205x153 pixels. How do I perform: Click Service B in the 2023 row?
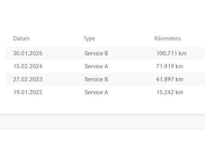(96, 79)
